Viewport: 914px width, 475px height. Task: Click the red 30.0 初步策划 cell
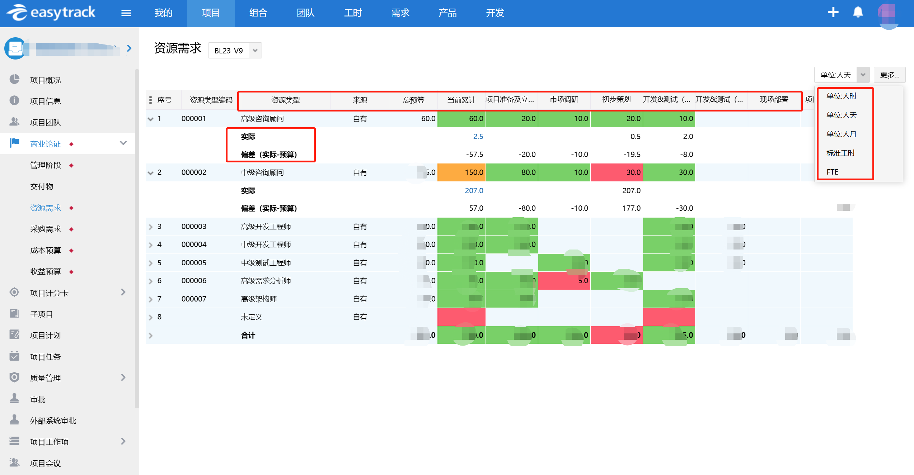617,172
